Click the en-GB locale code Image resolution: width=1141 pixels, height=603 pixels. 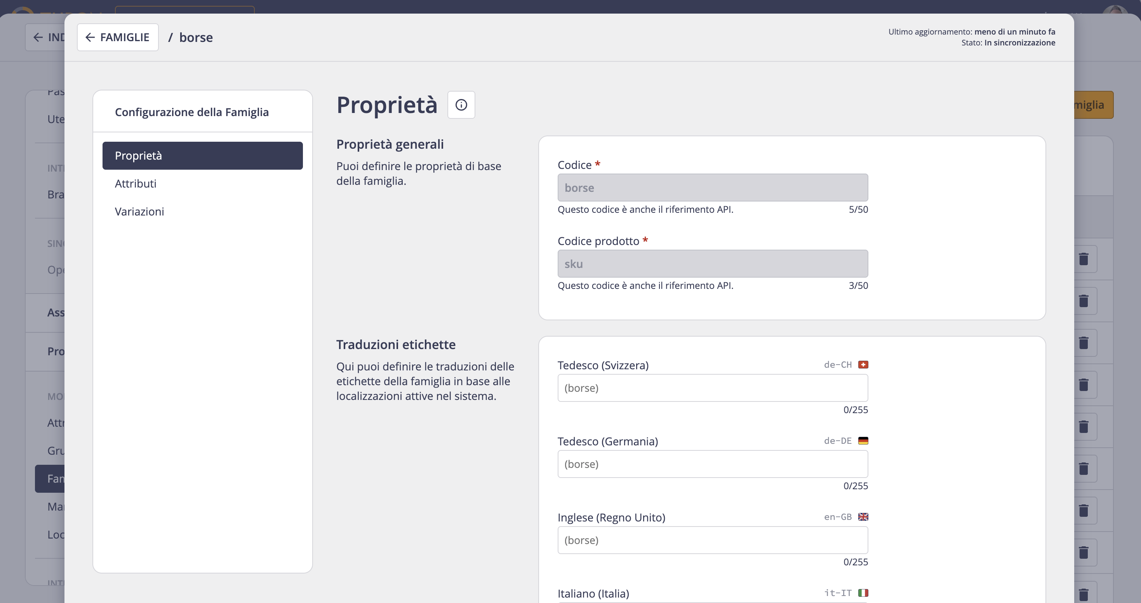[838, 517]
